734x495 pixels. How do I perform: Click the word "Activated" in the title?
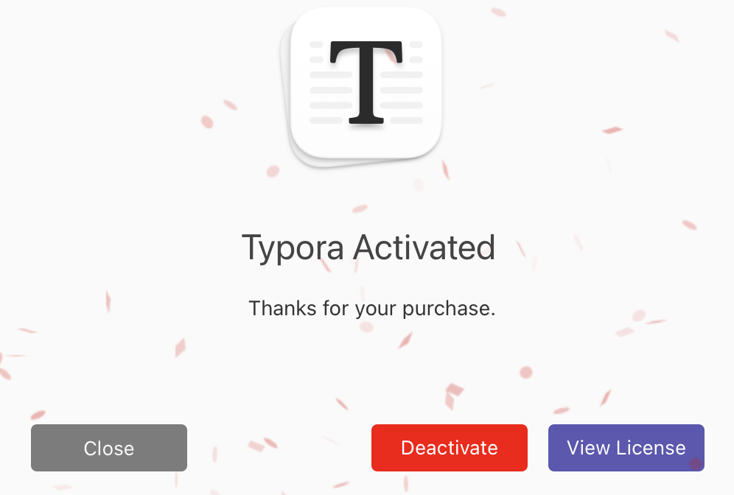tap(424, 248)
